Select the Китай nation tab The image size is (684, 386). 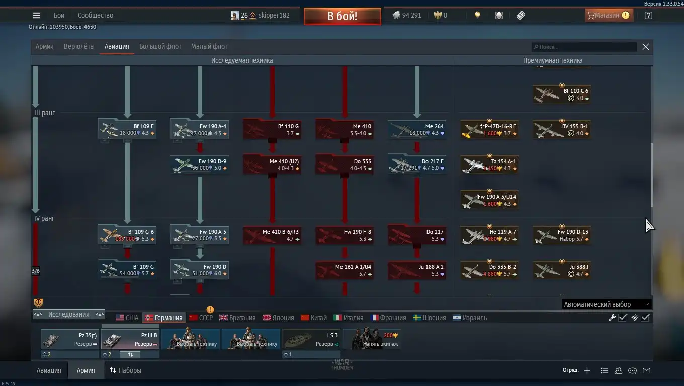(x=314, y=318)
